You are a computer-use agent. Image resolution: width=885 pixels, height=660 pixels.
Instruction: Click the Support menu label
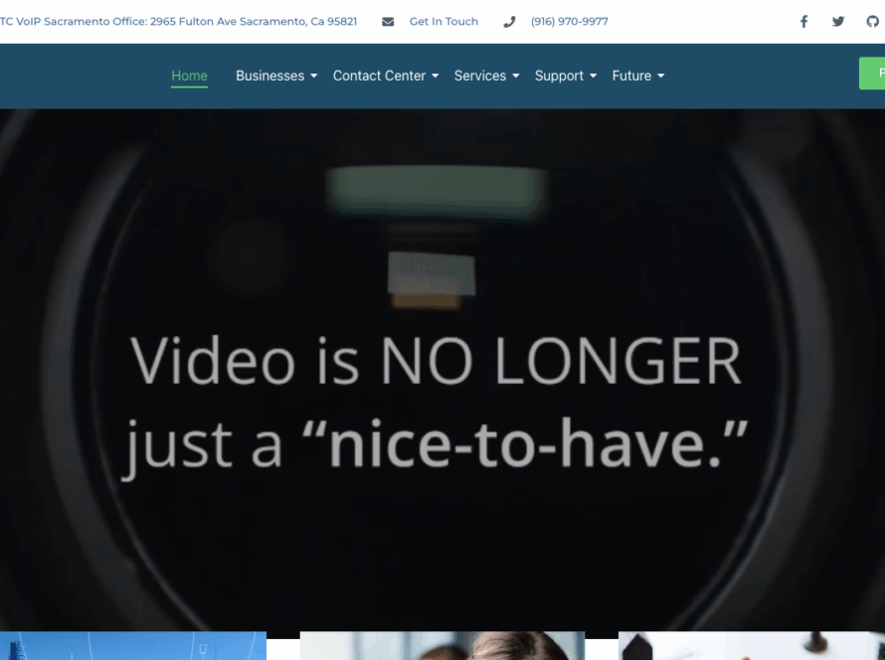pyautogui.click(x=559, y=76)
